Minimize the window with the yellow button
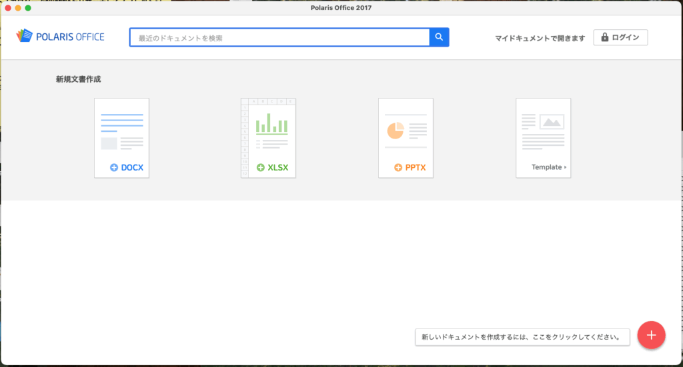This screenshot has height=367, width=683. coord(18,8)
